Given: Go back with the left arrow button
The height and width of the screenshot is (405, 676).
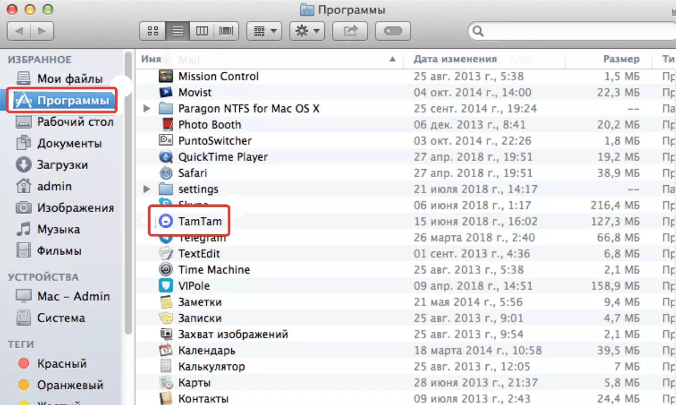Looking at the screenshot, I should click(x=19, y=31).
